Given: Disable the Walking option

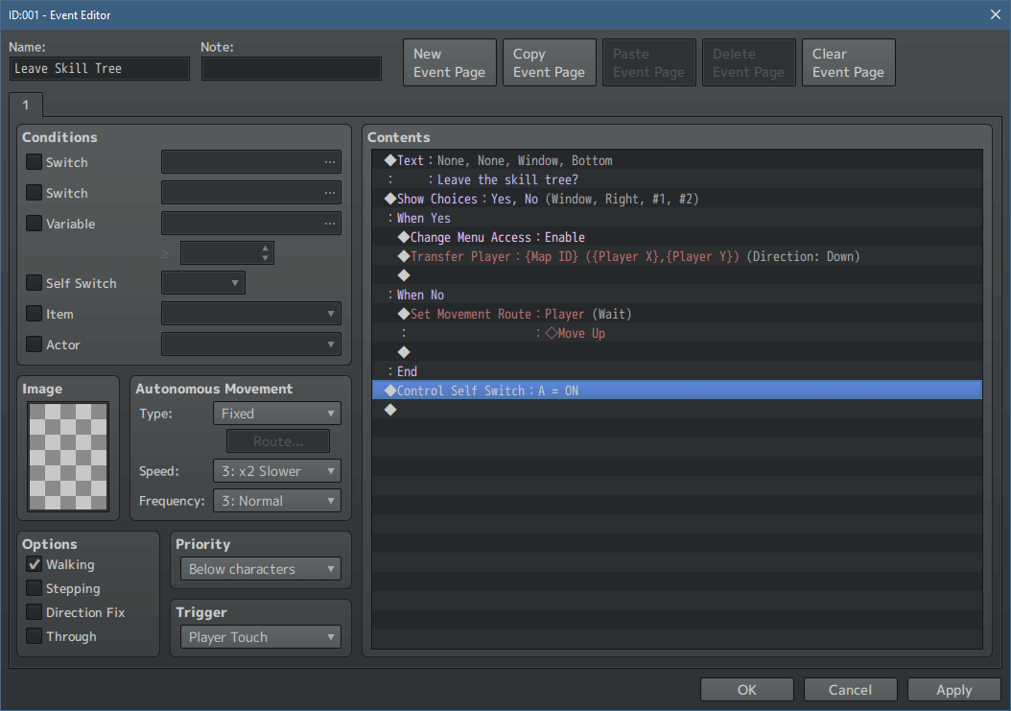Looking at the screenshot, I should coord(35,564).
